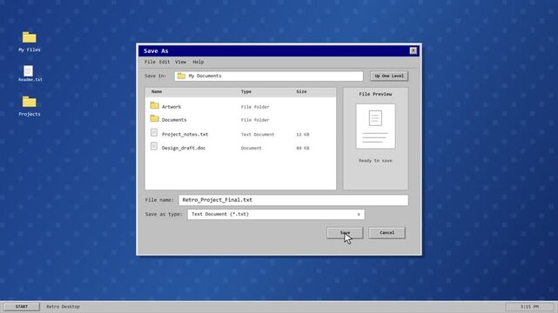Viewport: 558px width, 313px height.
Task: Click the 84 KB size cell
Action: click(x=302, y=148)
